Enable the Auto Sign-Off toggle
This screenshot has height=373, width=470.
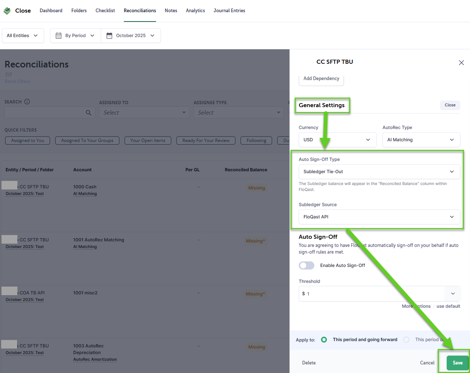click(x=307, y=265)
